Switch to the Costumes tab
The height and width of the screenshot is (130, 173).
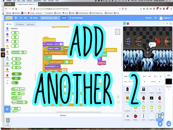19,24
